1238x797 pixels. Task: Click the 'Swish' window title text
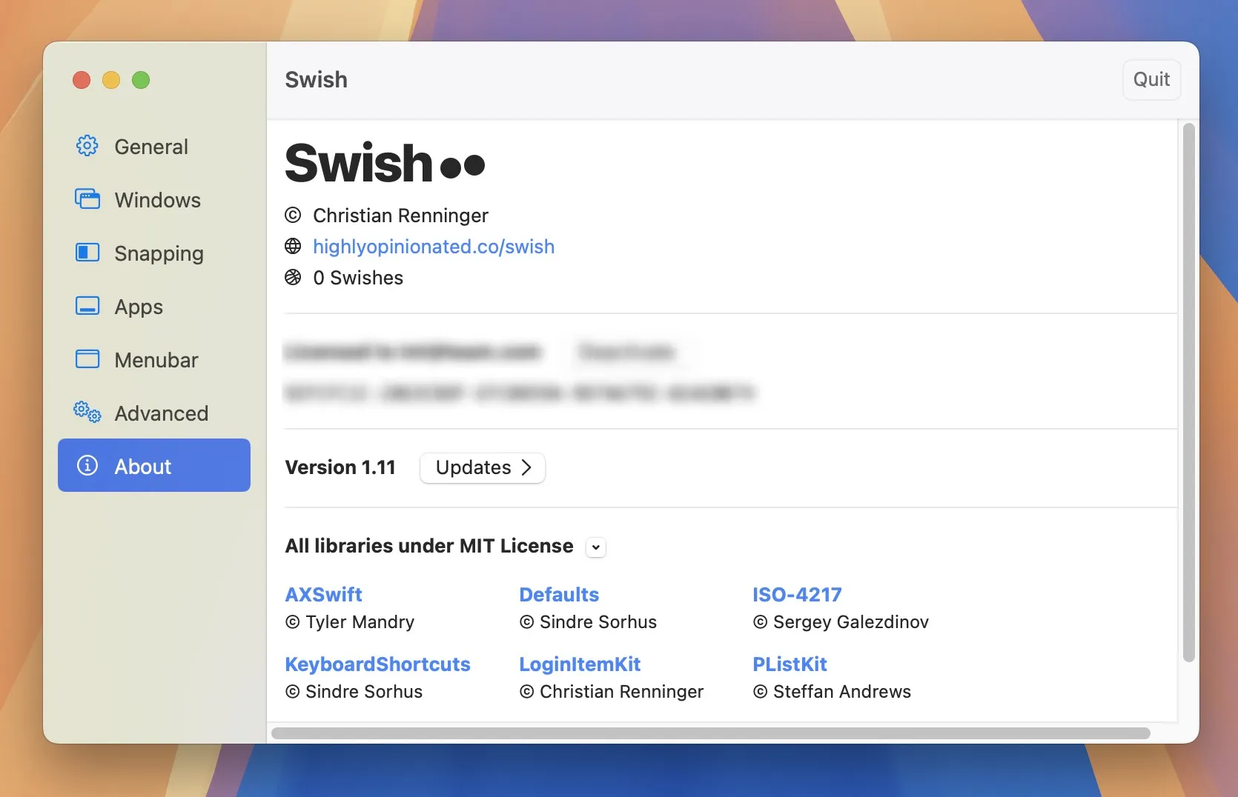click(x=317, y=79)
